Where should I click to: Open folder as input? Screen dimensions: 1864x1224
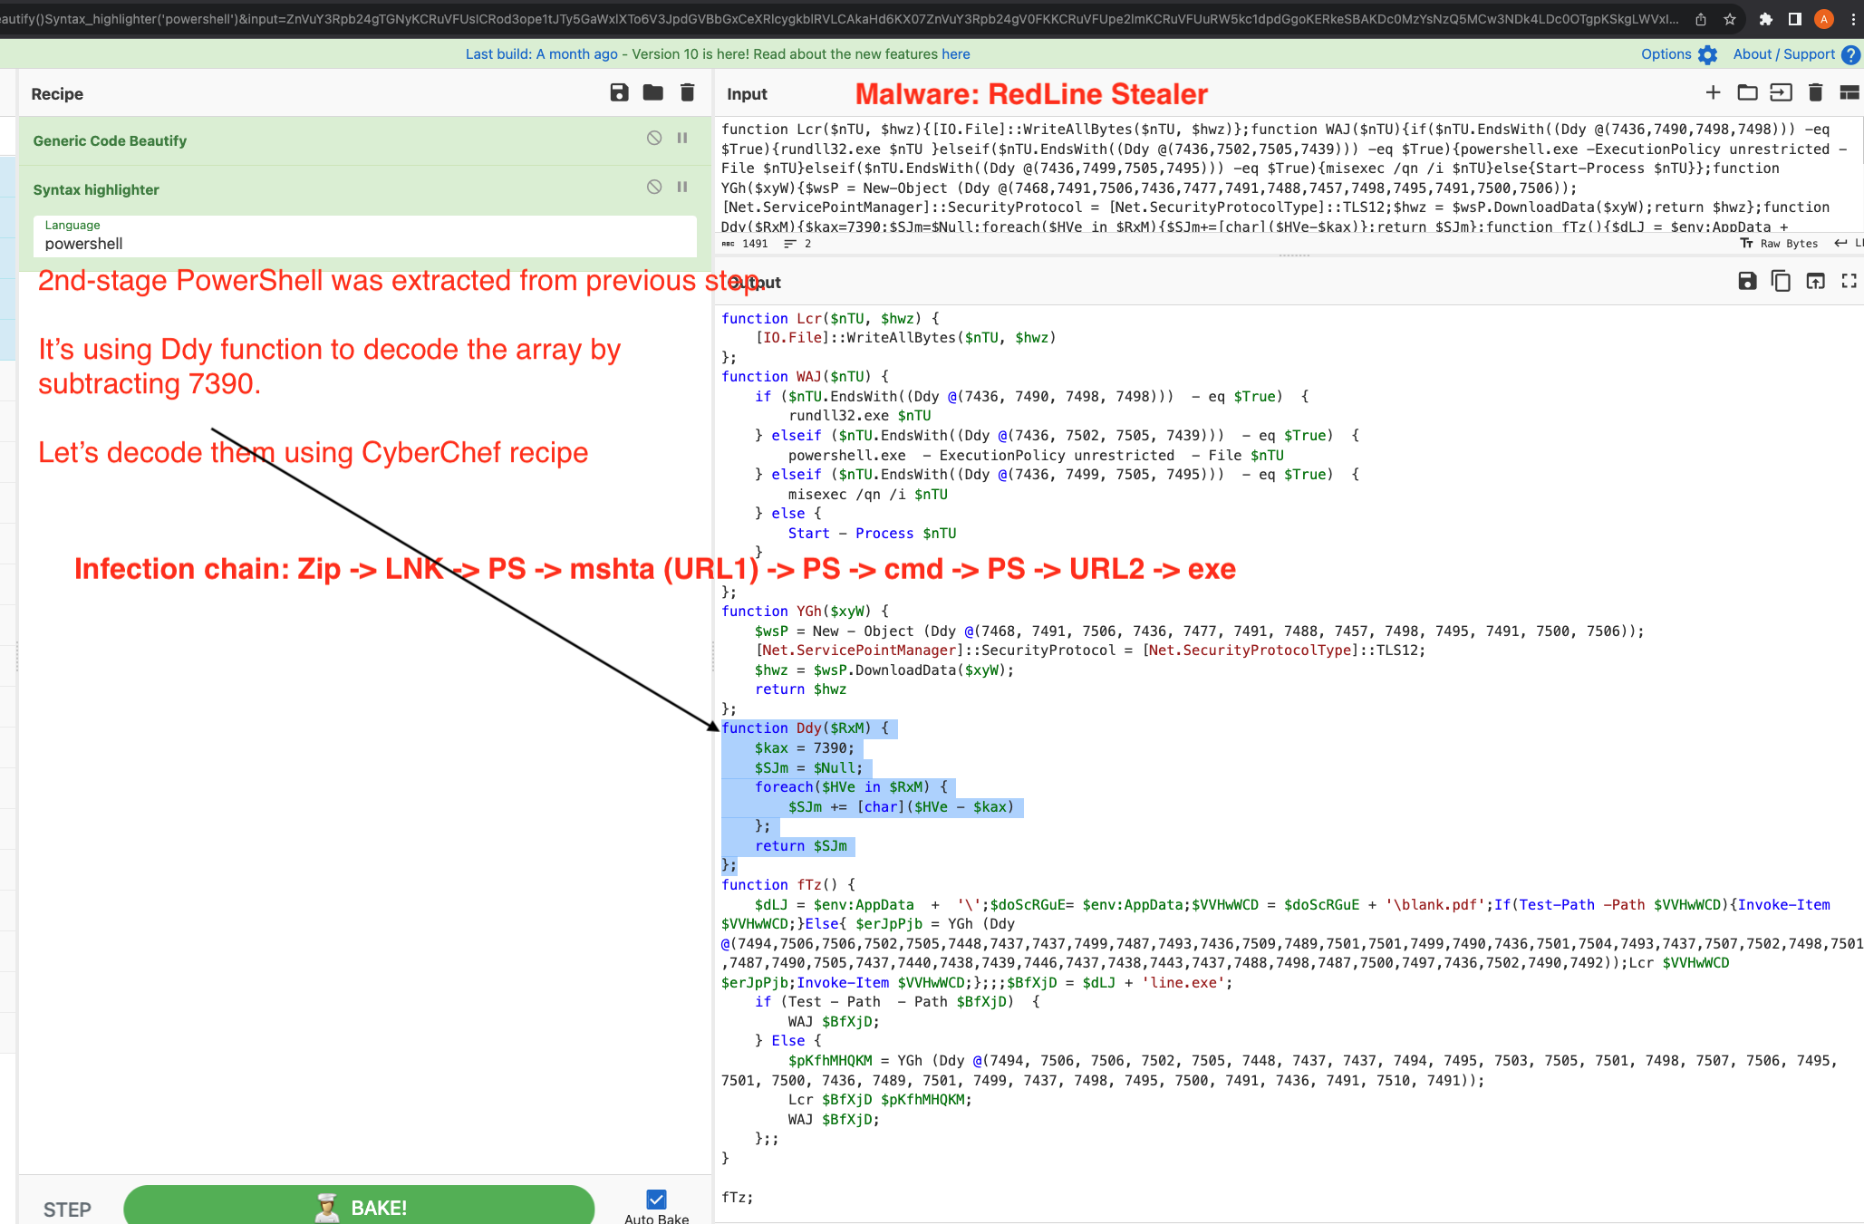[1747, 92]
